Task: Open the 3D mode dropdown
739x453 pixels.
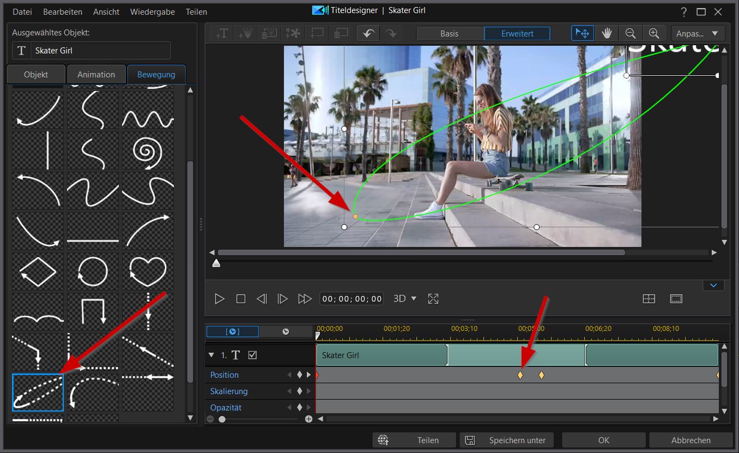Action: tap(405, 299)
